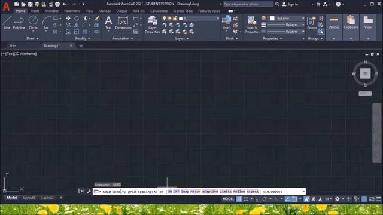
Task: Expand the Modify panel
Action: pyautogui.click(x=83, y=38)
